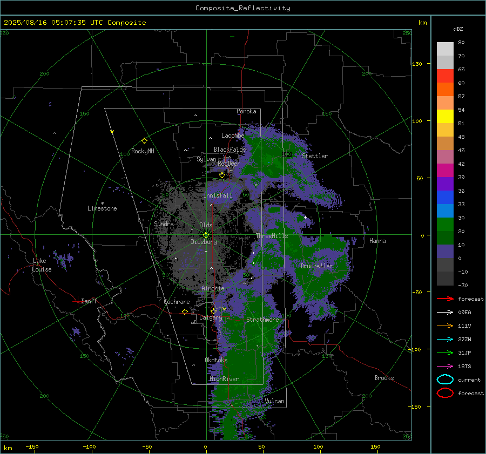
Task: Click the yellow radar-center diamond at Didsbury
Action: coord(206,235)
